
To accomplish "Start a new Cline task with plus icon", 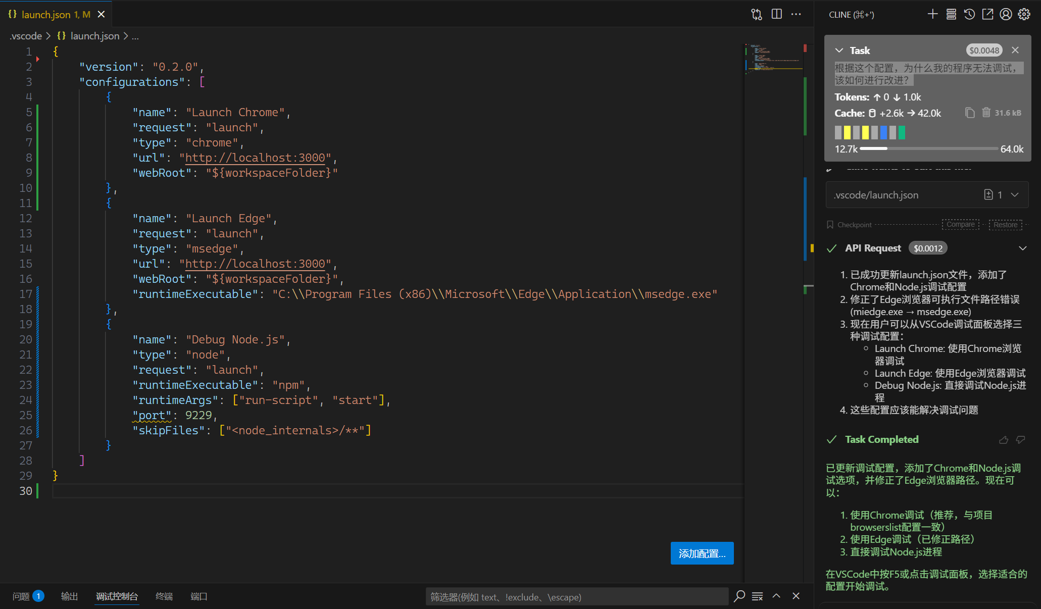I will coord(933,14).
